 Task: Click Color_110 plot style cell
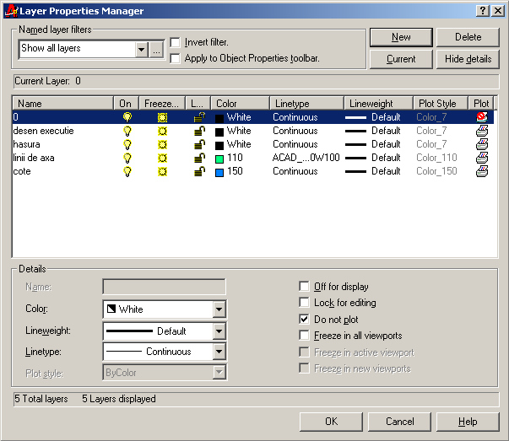click(436, 158)
